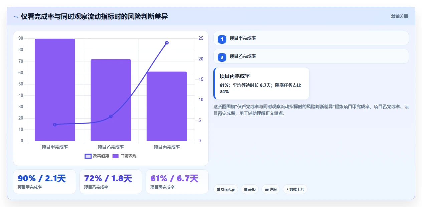Click the 项目甲完成率 bar in the chart
The height and width of the screenshot is (207, 422).
coord(55,89)
